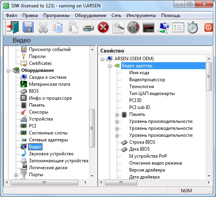Click the orange power shutdown icon
216x197 pixels.
[208, 27]
